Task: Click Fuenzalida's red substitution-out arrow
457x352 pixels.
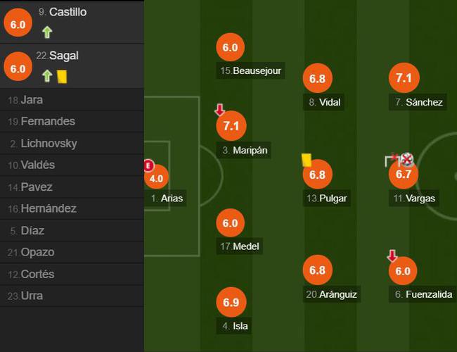Action: (x=392, y=256)
